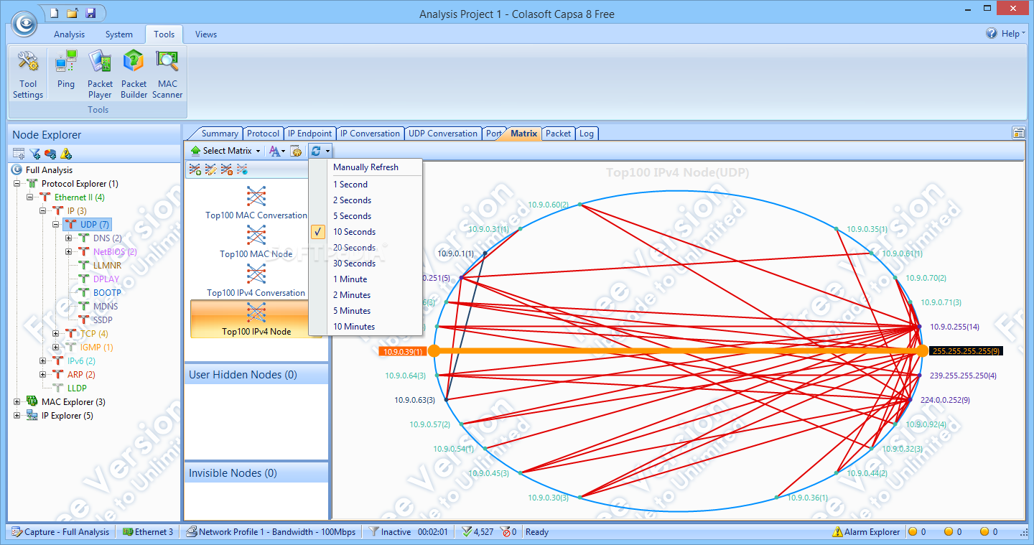The image size is (1034, 545).
Task: Click the reset matrix icon
Action: (x=242, y=169)
